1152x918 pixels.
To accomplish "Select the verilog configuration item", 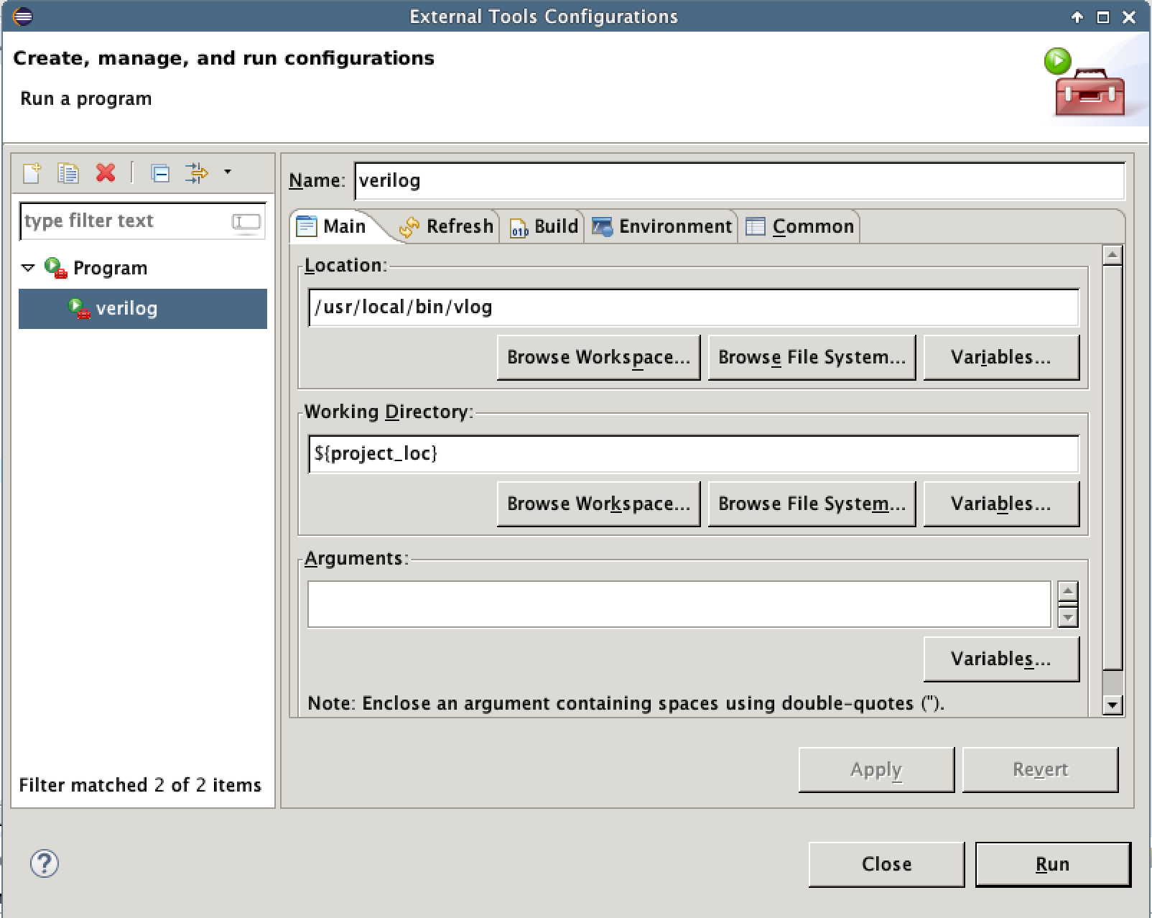I will (126, 309).
